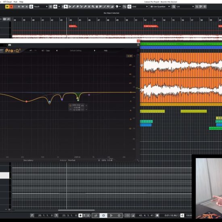
Task: Open the Help menu in menu bar
Action: (21, 2)
